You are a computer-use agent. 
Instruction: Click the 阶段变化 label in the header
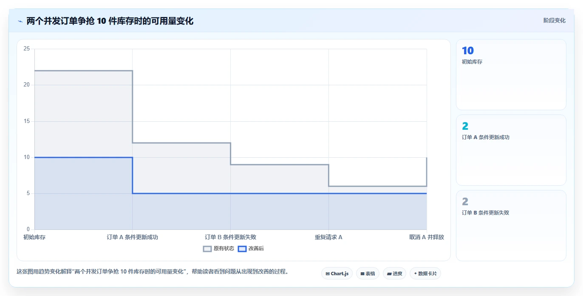tap(554, 20)
